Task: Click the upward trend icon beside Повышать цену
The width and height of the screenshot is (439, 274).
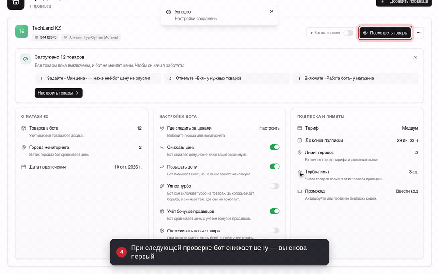Action: click(162, 167)
